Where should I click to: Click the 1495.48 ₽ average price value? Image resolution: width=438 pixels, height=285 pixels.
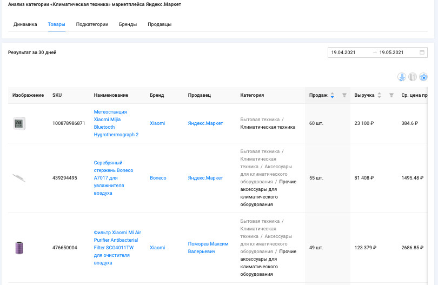tap(412, 178)
